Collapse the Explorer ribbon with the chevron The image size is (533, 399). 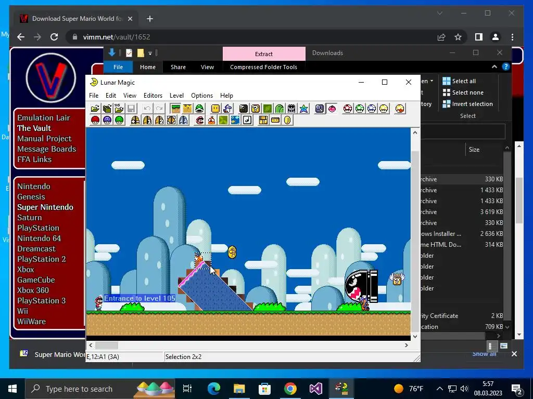pyautogui.click(x=494, y=67)
